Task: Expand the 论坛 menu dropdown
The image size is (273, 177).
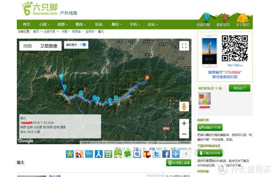Action: pos(153,25)
